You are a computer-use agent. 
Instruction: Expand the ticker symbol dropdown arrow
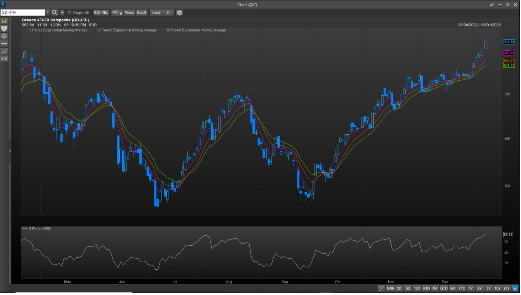coord(48,13)
